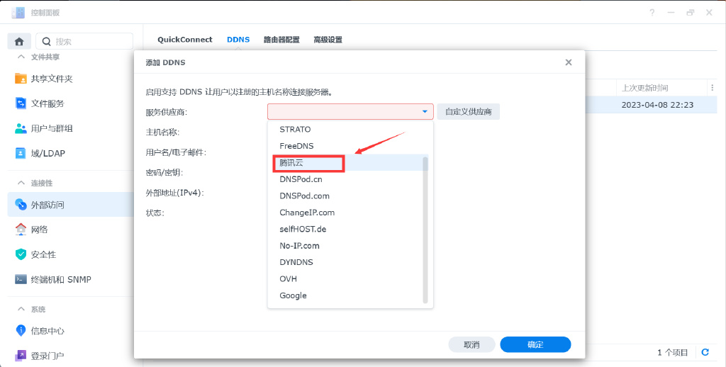Image resolution: width=726 pixels, height=367 pixels.
Task: Click the Security (安全性) shield icon
Action: [21, 254]
